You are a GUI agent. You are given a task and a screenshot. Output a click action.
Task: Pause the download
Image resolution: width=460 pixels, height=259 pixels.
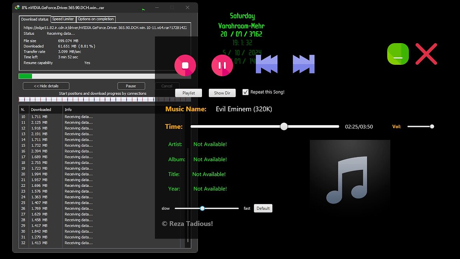coord(131,86)
